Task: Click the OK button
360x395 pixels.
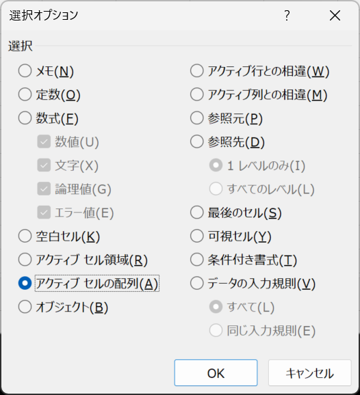Action: coord(216,373)
